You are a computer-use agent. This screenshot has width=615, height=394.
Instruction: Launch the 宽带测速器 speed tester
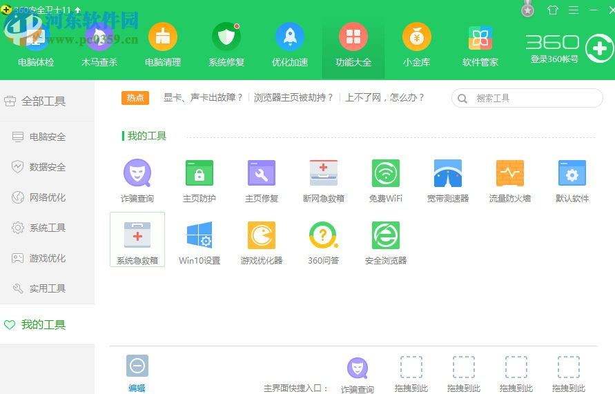tap(448, 181)
